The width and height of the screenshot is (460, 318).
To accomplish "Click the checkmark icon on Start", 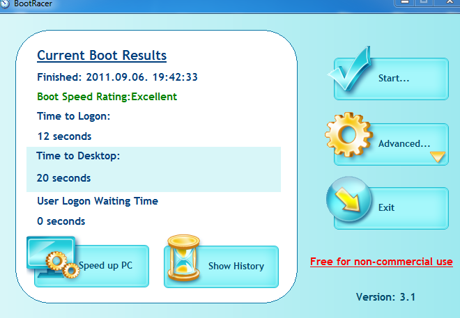I will [350, 69].
